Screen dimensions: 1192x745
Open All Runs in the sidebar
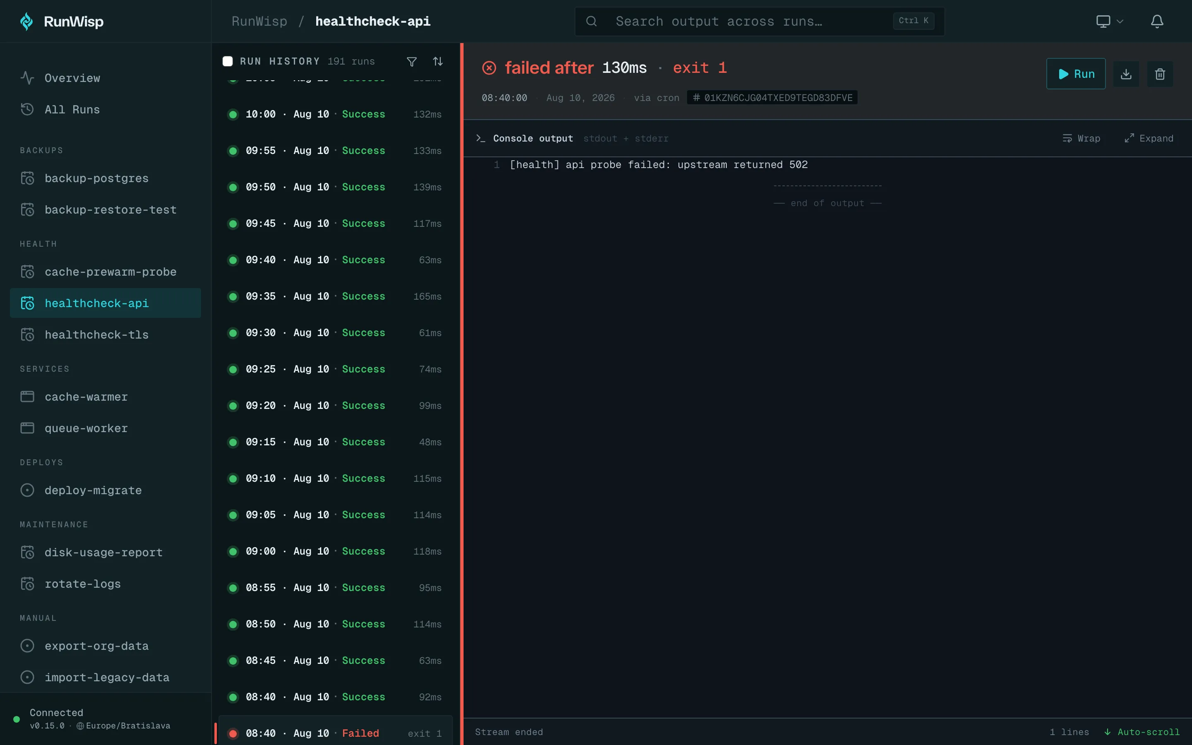click(106, 109)
